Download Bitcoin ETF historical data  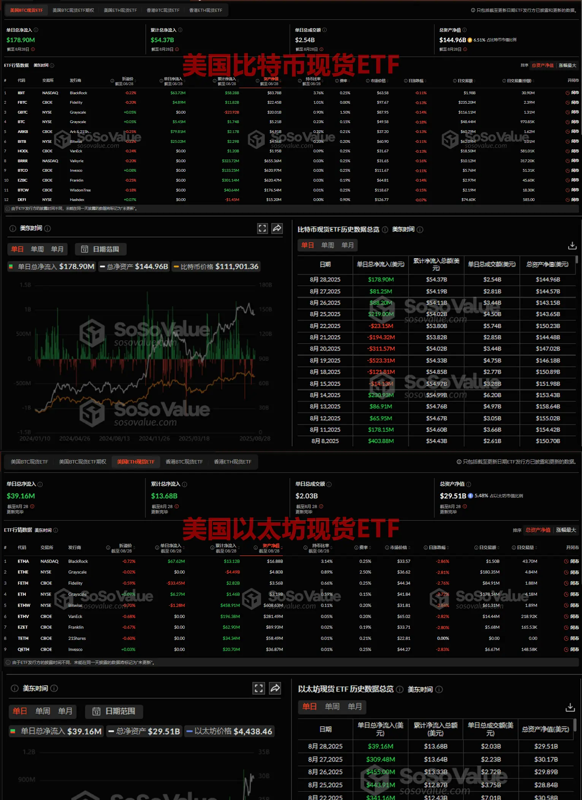pos(572,246)
